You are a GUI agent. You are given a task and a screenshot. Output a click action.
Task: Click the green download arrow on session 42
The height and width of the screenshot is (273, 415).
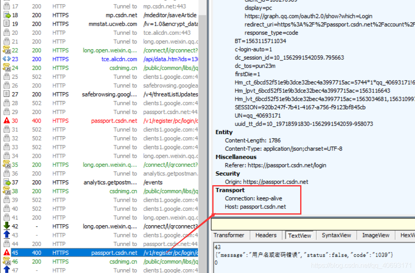point(7,226)
